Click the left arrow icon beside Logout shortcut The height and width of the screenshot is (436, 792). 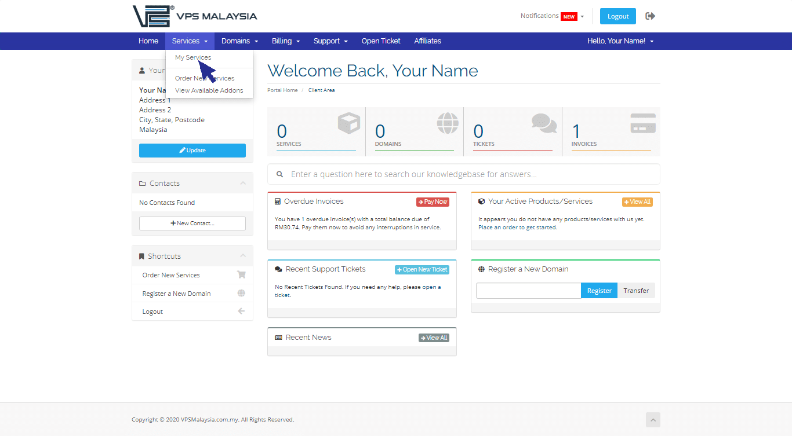pos(241,312)
